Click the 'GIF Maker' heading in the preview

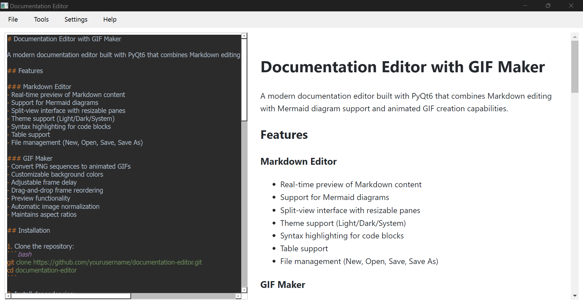click(283, 285)
